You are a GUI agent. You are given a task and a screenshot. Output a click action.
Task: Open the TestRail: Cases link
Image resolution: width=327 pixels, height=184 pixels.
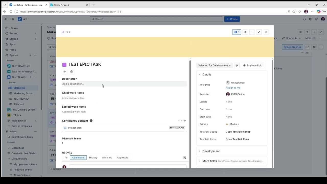click(x=238, y=132)
